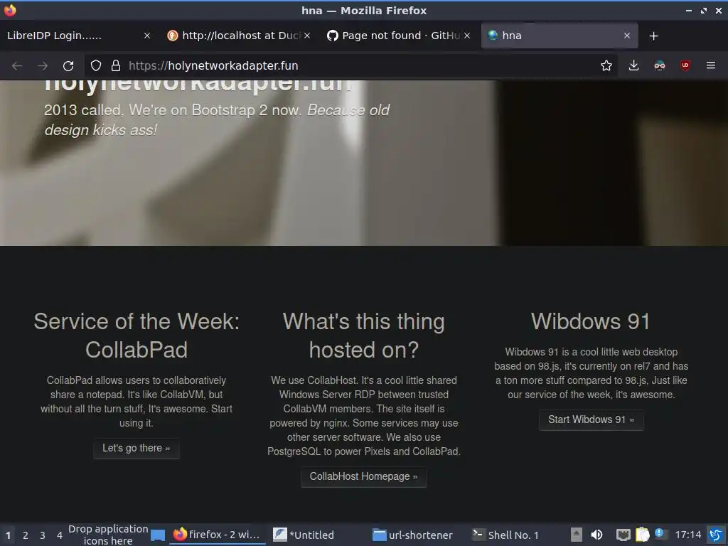Open the Firefox downloads panel
Viewport: 728px width, 546px height.
[x=633, y=65]
